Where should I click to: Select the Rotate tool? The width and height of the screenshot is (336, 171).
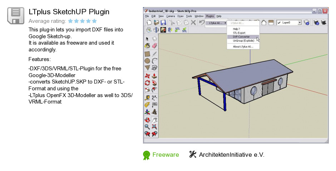(x=147, y=83)
